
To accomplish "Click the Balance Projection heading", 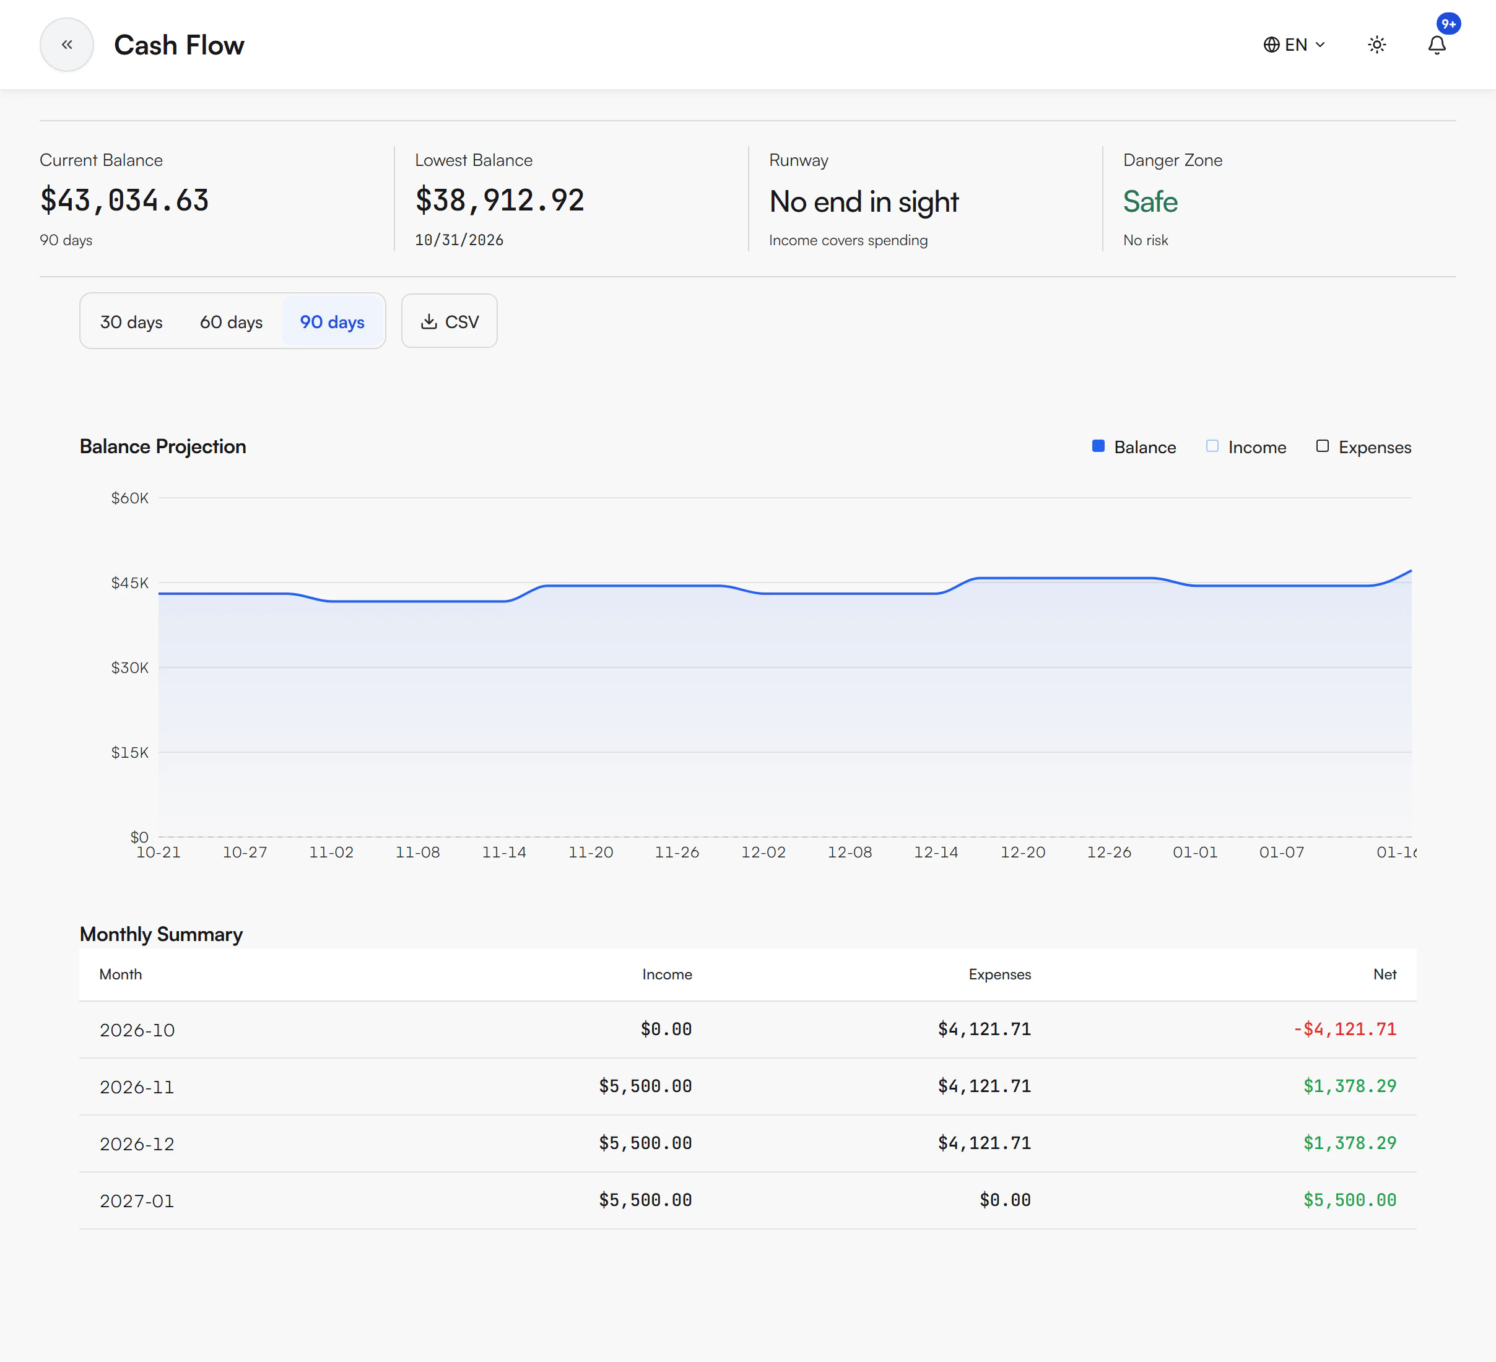I will click(162, 446).
